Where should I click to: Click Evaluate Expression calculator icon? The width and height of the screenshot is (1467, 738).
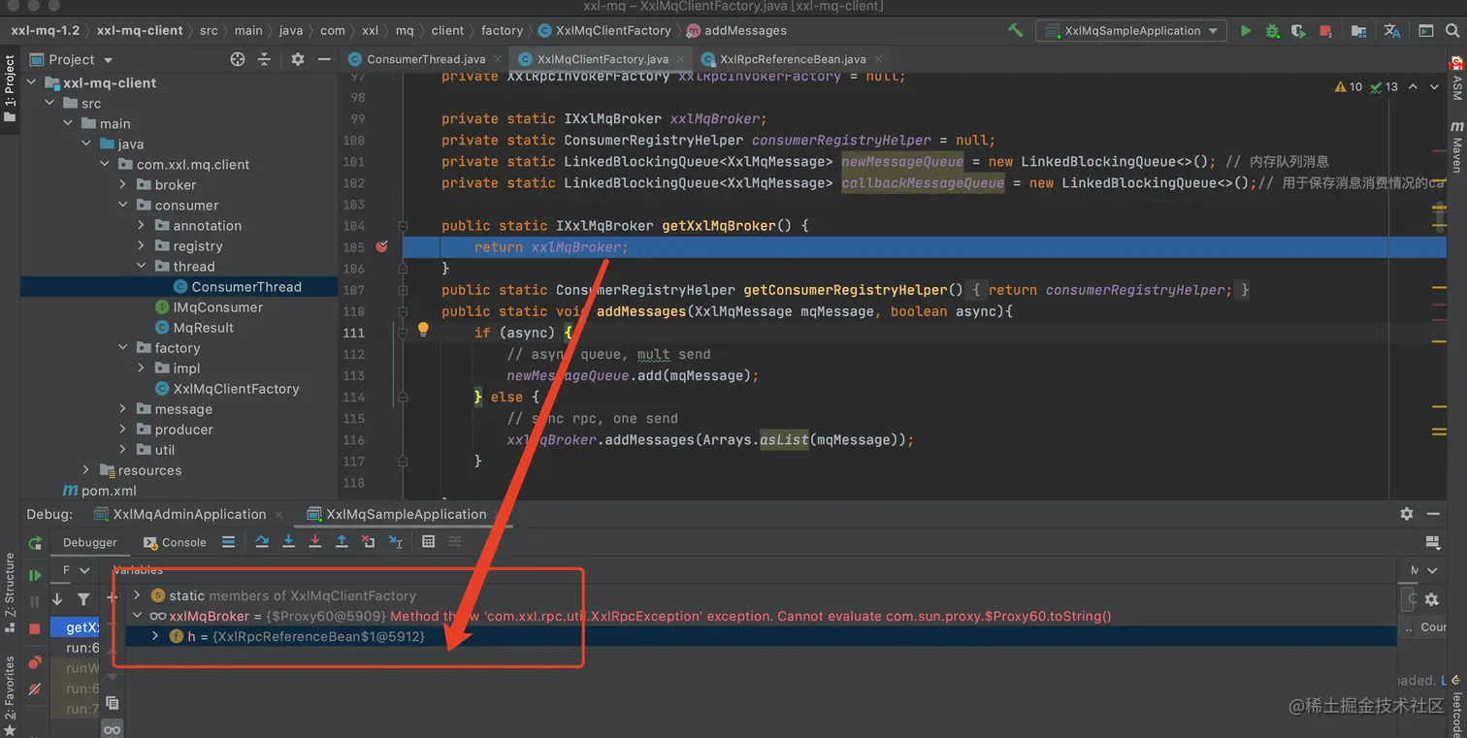pos(428,542)
